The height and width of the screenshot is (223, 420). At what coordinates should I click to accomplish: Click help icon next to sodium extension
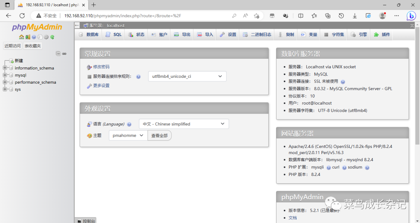point(367,167)
